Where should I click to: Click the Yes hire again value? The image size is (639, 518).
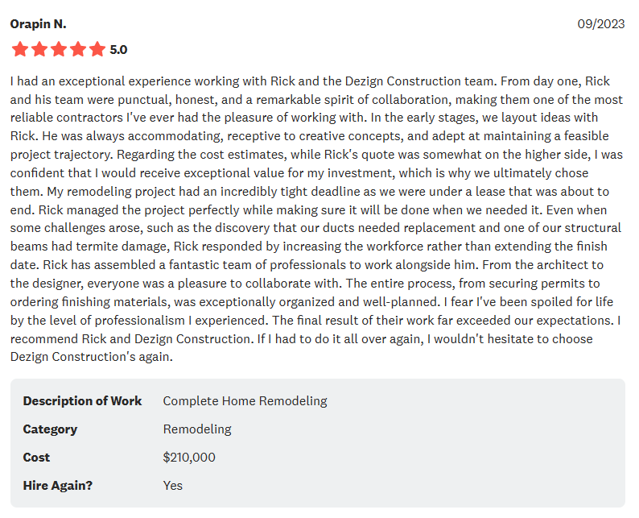click(x=172, y=486)
